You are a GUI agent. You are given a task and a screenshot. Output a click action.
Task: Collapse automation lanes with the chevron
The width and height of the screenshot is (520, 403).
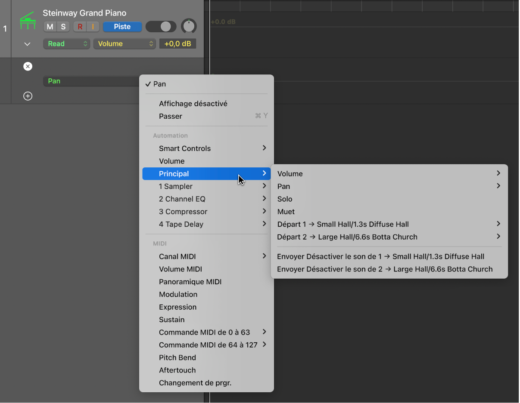pos(27,44)
